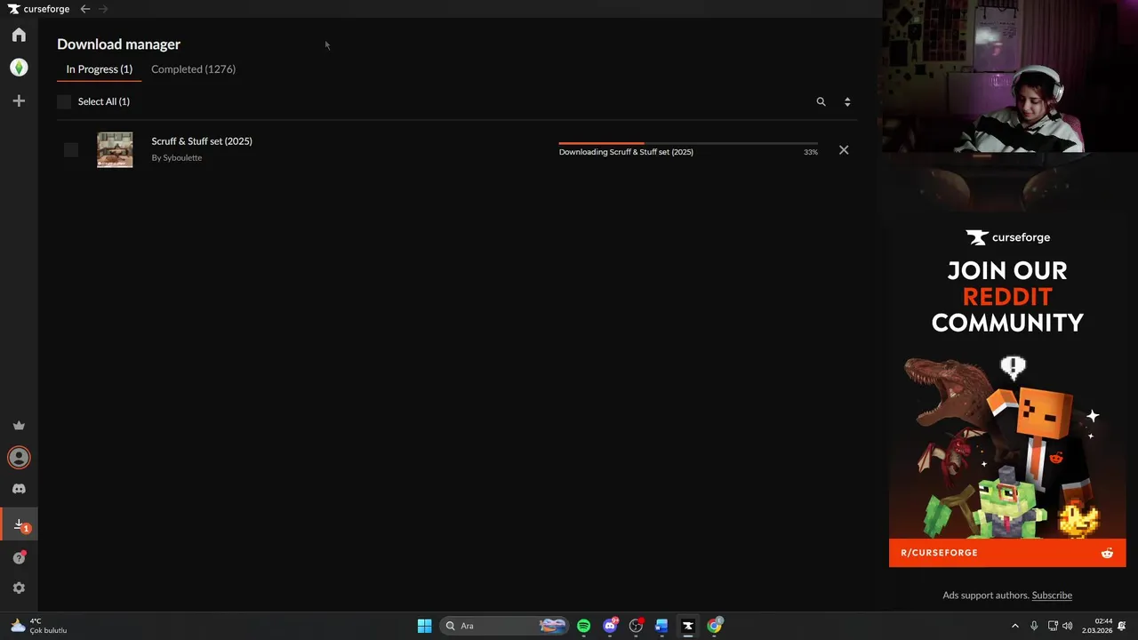The width and height of the screenshot is (1138, 640).
Task: Open the weather widget on taskbar
Action: click(39, 626)
